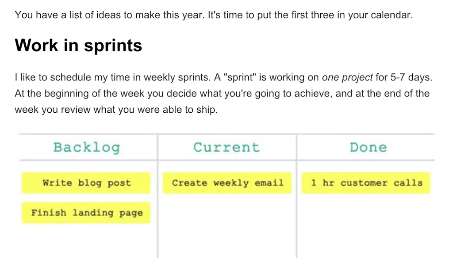Click the sentence starting "You have a list"
Screen dimensions: 453x267
tap(111, 15)
